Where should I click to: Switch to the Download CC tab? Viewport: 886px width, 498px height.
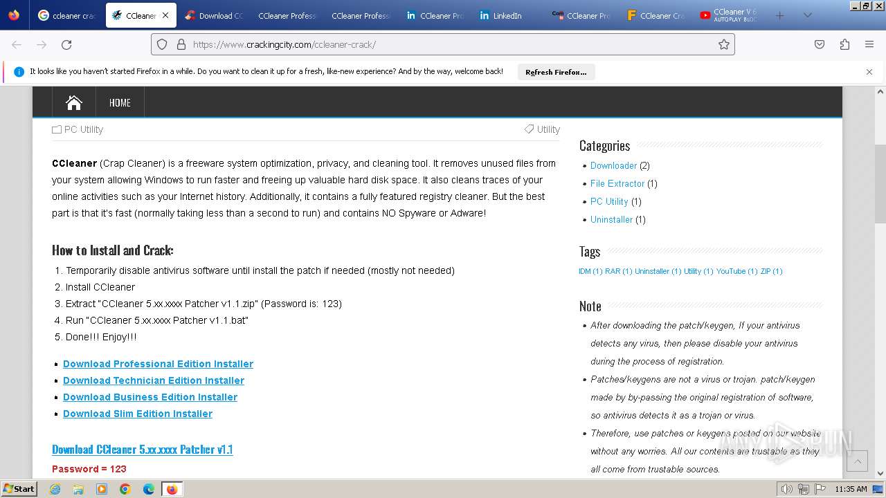214,15
